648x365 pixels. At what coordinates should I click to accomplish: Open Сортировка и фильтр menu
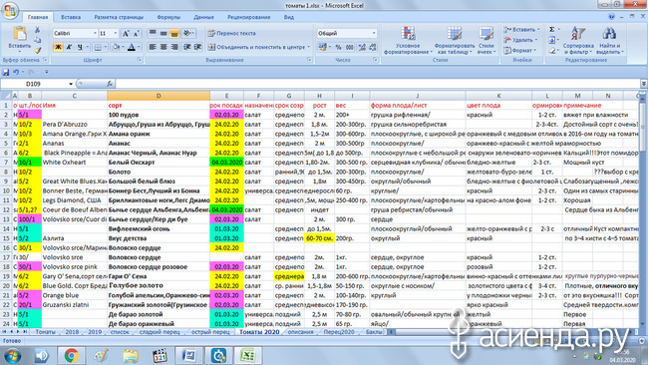[578, 41]
